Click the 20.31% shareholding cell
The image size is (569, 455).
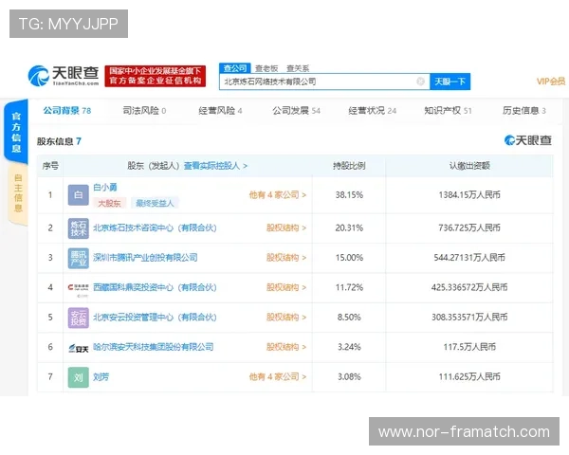349,227
